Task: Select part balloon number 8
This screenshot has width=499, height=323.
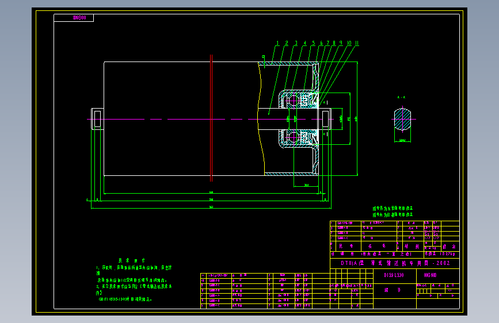Action: (x=334, y=43)
